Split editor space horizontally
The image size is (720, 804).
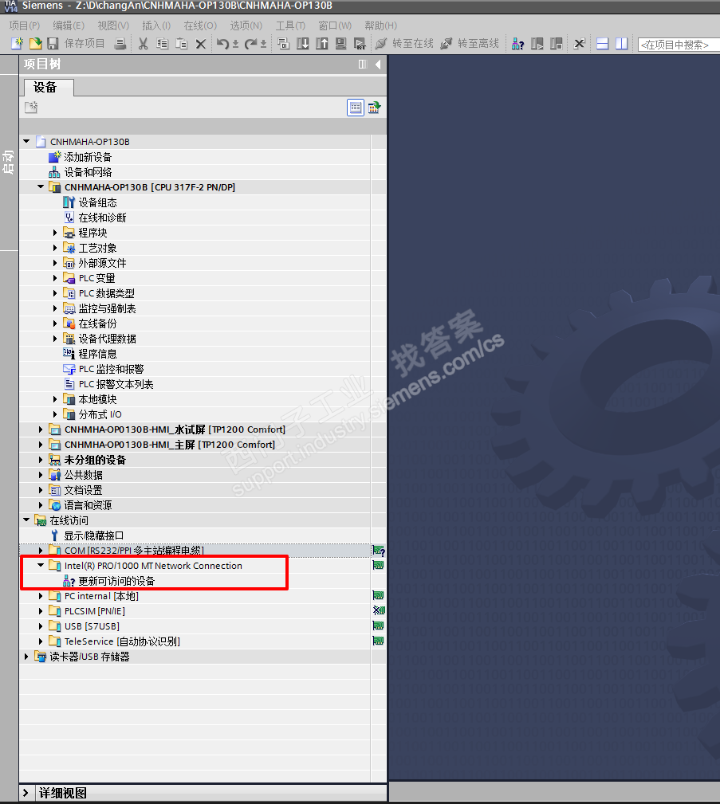[x=603, y=44]
